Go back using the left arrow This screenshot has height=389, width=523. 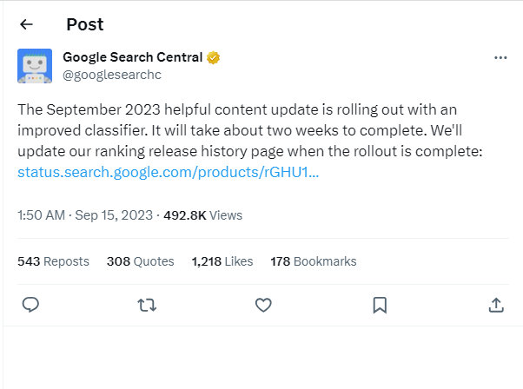point(26,24)
